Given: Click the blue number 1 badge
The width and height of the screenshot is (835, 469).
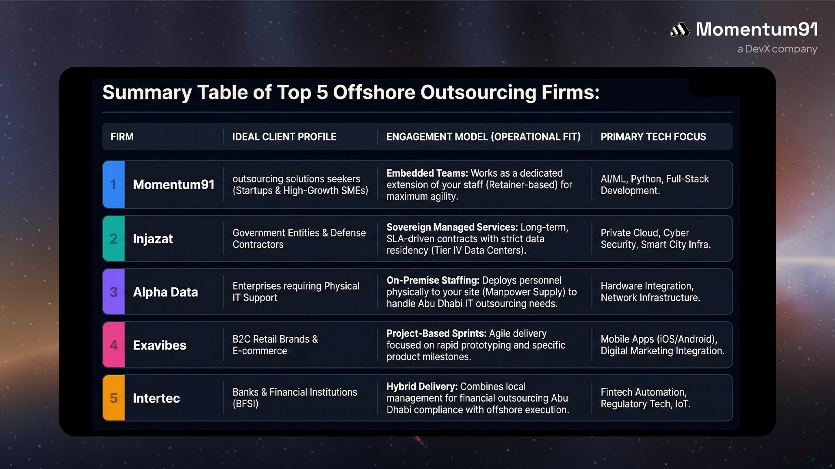Looking at the screenshot, I should tap(114, 185).
